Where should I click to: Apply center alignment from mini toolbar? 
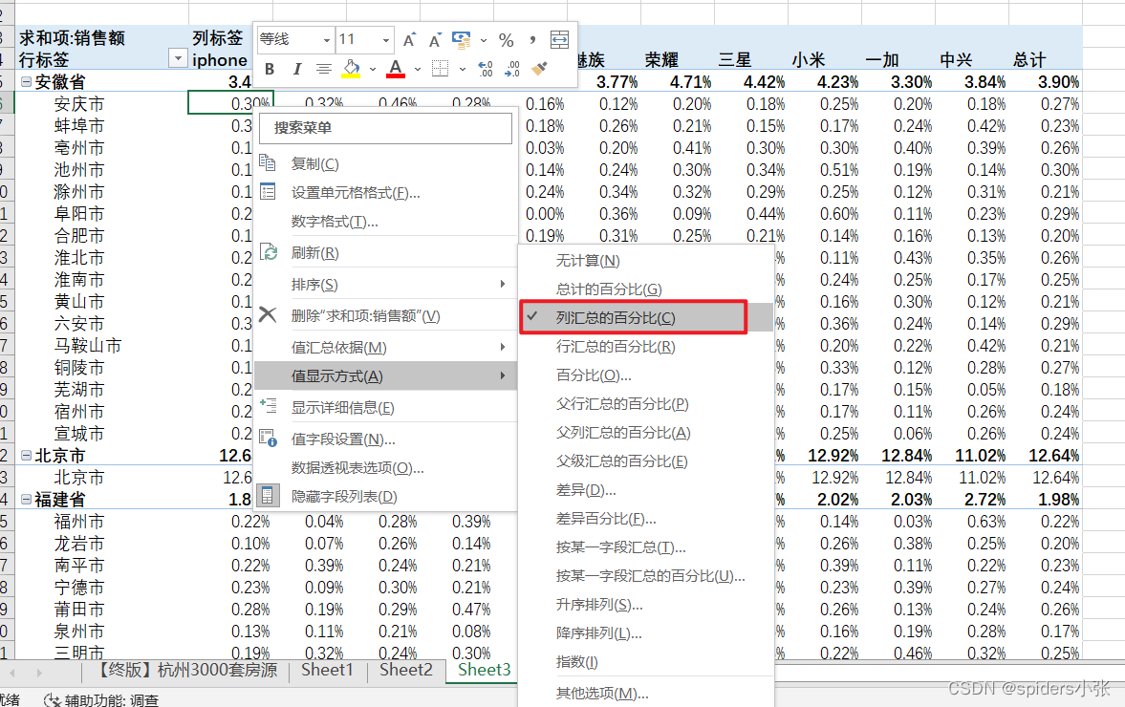click(x=324, y=69)
